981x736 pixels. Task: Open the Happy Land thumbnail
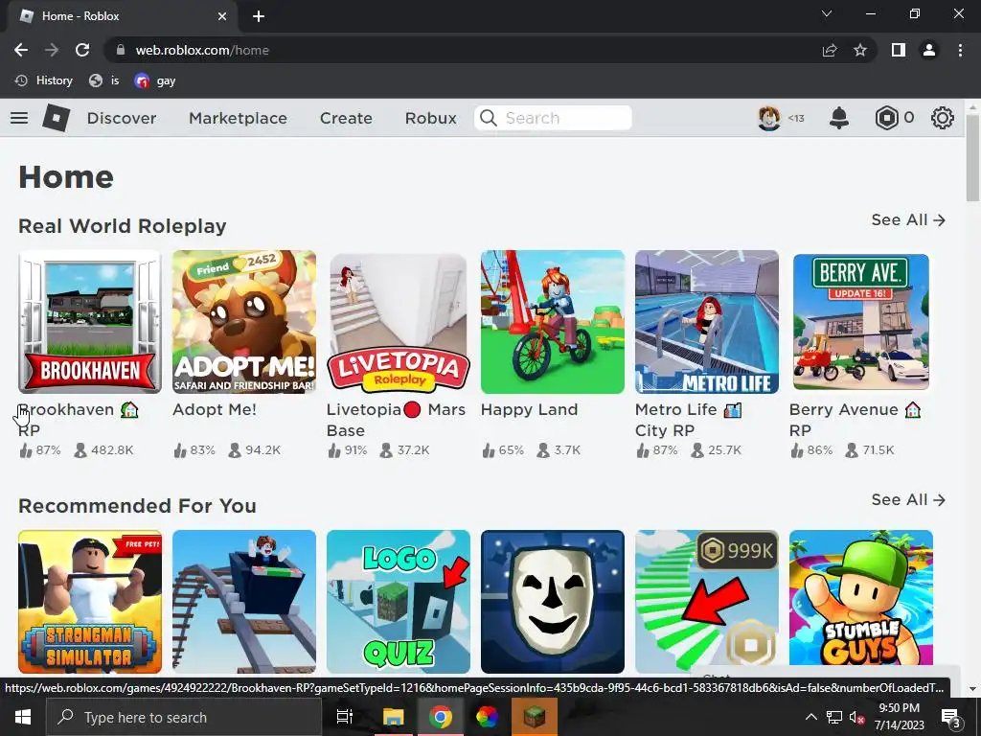(x=553, y=322)
